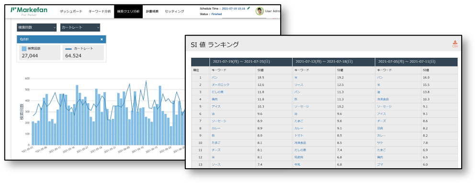Open the セッティング menu
The width and height of the screenshot is (476, 183).
click(174, 11)
